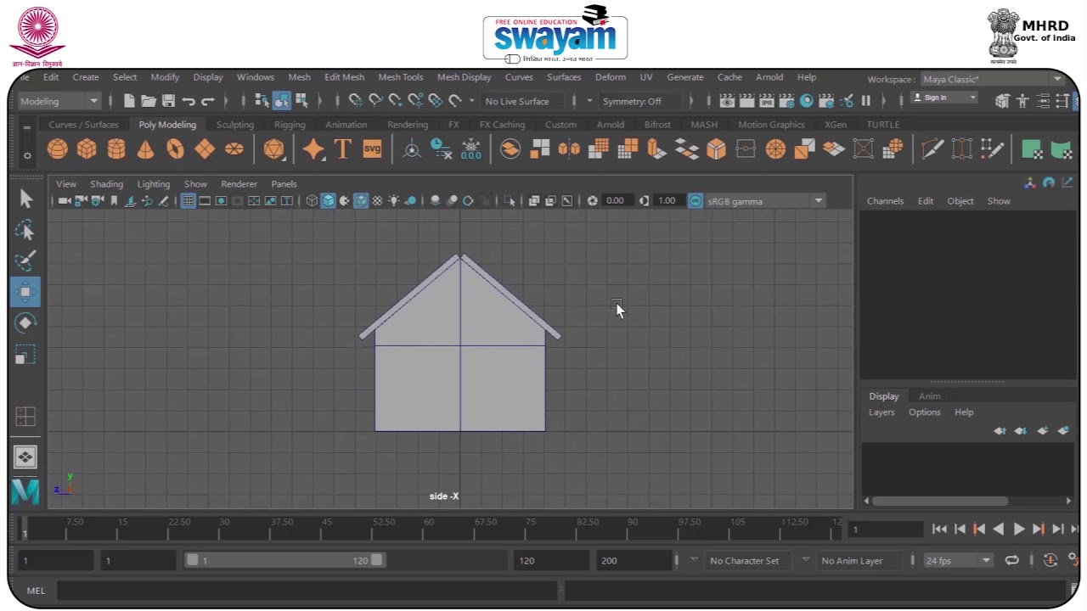Viewport: 1087px width, 611px height.
Task: Choose the Lasso select tool in toolbox
Action: point(25,230)
